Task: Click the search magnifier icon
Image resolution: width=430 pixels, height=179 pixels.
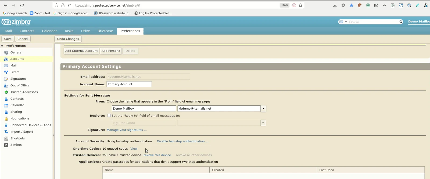Action: click(401, 22)
